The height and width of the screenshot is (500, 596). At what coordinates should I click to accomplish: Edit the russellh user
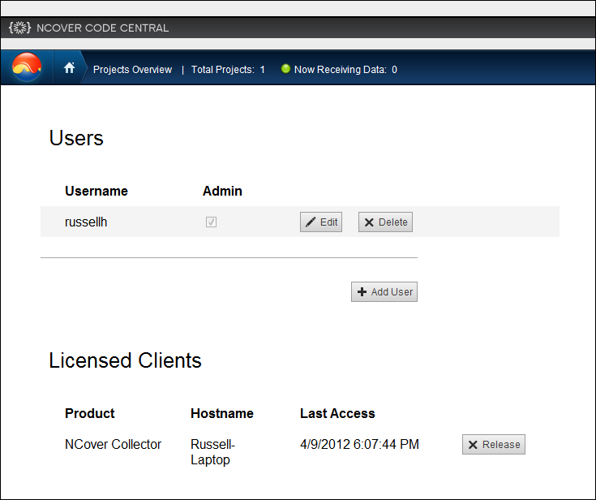321,222
